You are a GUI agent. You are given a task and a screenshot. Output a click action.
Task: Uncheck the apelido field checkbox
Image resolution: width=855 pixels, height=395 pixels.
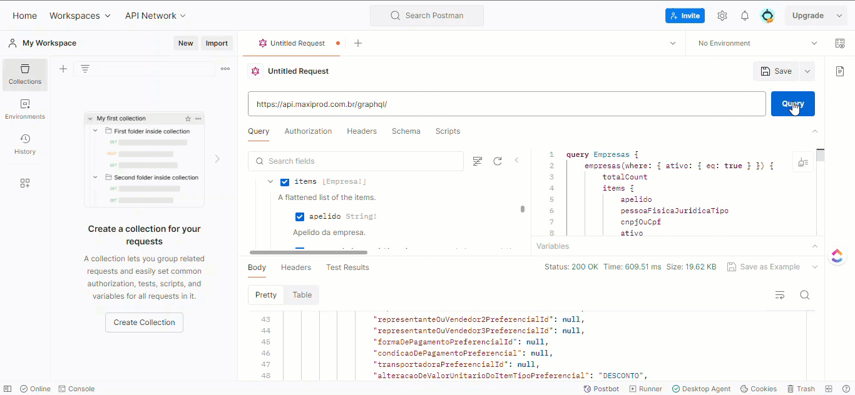(300, 217)
